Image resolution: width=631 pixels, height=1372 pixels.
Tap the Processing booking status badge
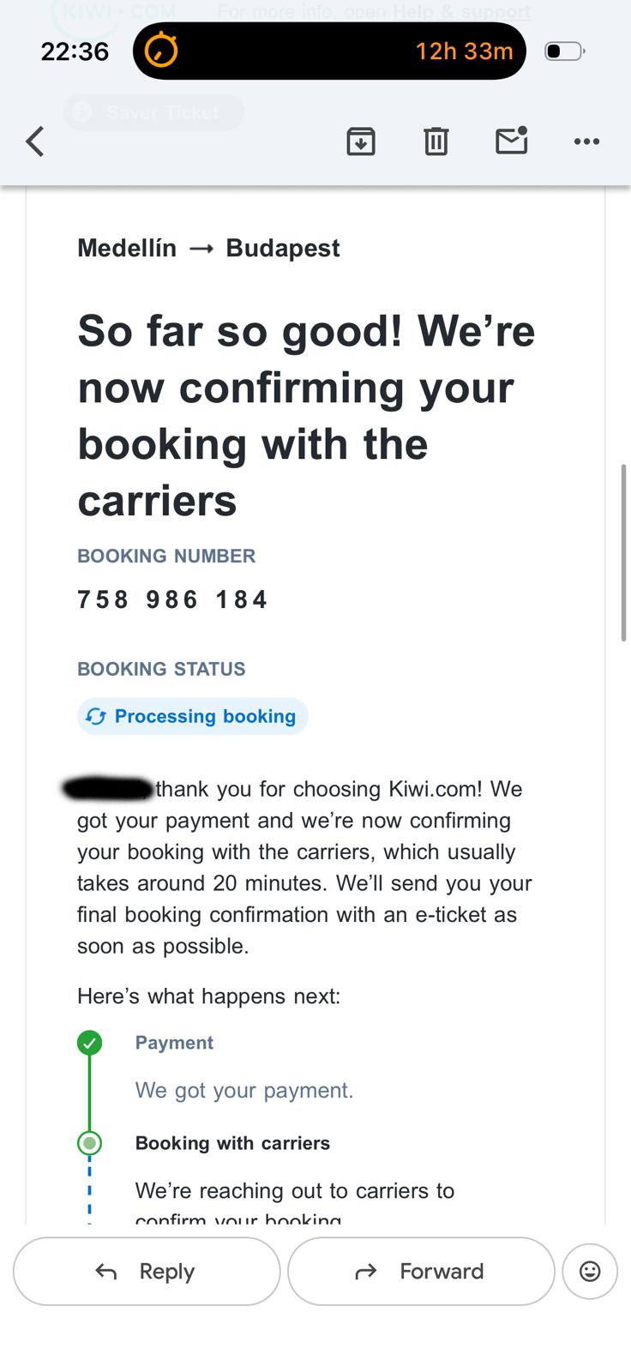[193, 717]
